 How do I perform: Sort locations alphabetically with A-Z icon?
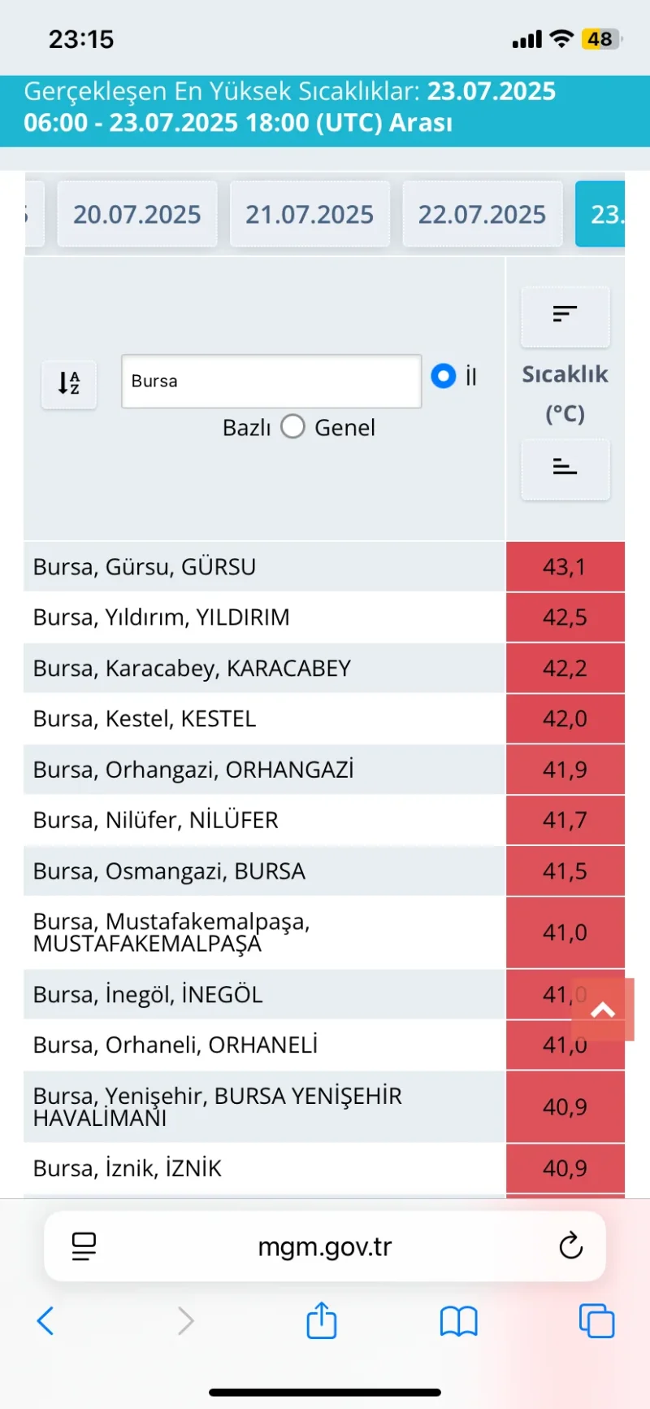(x=69, y=383)
